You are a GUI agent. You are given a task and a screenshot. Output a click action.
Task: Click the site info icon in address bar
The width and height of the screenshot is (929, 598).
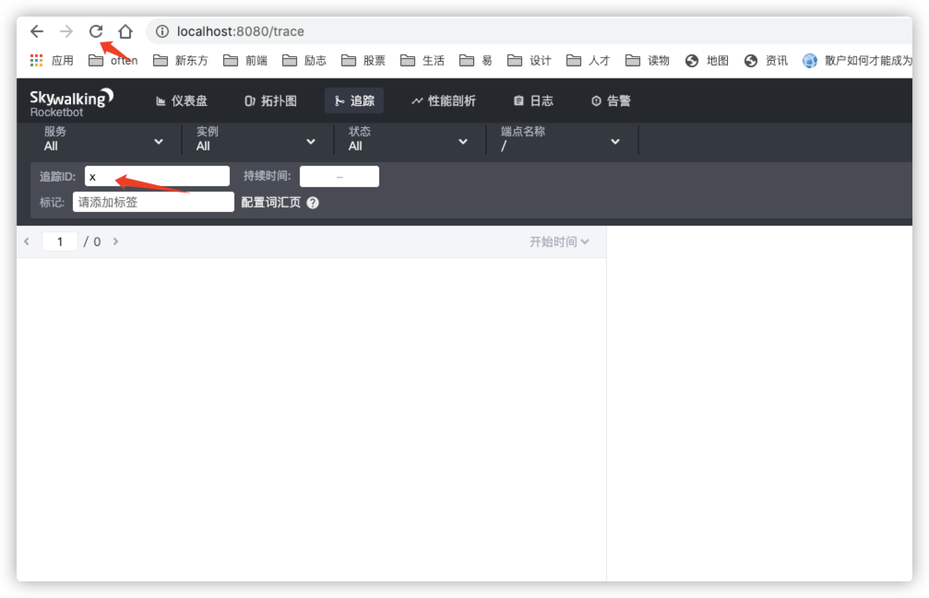point(162,31)
